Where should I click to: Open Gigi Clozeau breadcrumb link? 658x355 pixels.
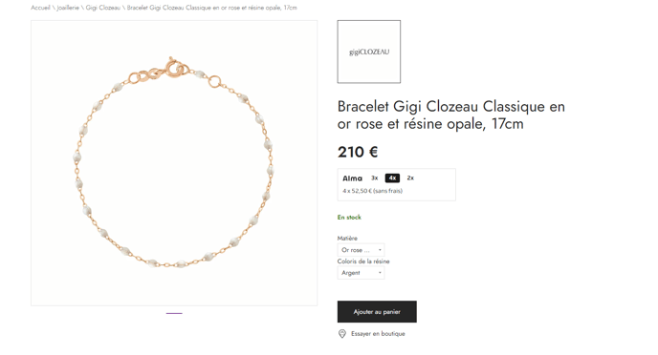point(103,8)
